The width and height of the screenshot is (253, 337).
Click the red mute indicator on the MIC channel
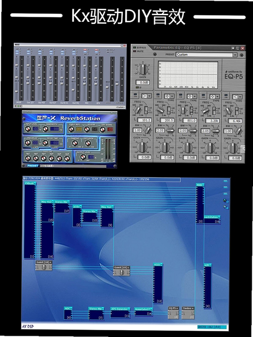point(85,50)
